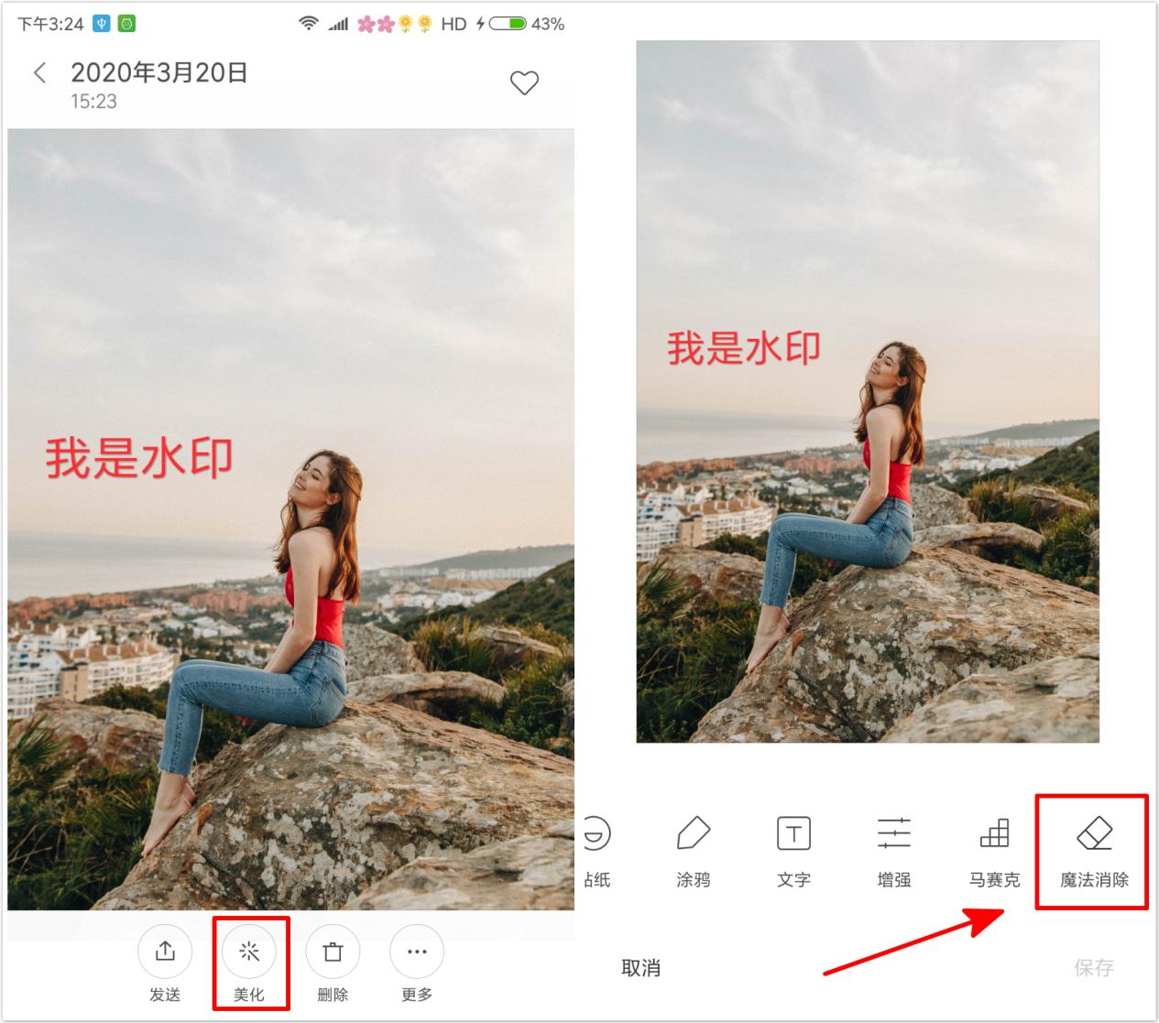This screenshot has width=1159, height=1023.
Task: Open the 更多 more options menu
Action: (x=417, y=964)
